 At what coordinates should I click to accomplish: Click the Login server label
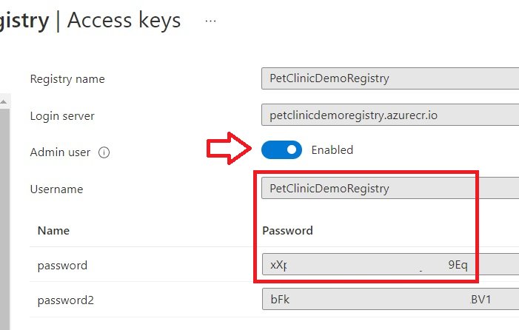[62, 116]
